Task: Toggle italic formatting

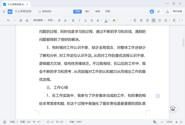Action: [79, 21]
